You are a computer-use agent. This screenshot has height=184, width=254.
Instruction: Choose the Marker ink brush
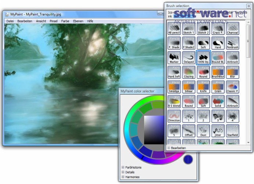click(174, 57)
